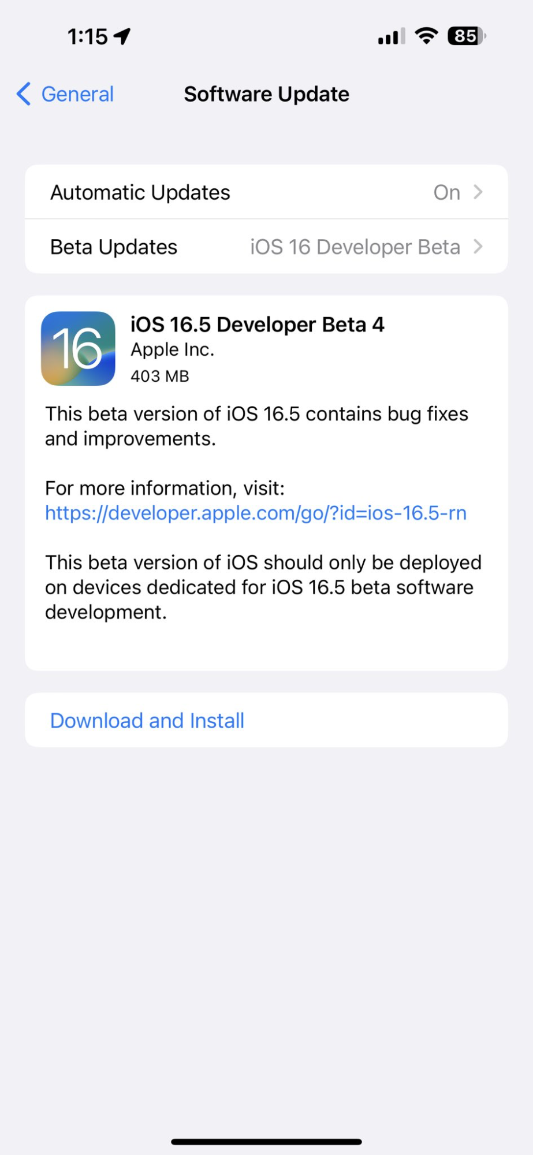Tap the Wi-Fi status icon
533x1155 pixels.
tap(426, 36)
